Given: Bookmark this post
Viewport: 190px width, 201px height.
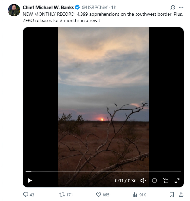Looking at the screenshot, I should pyautogui.click(x=171, y=195).
